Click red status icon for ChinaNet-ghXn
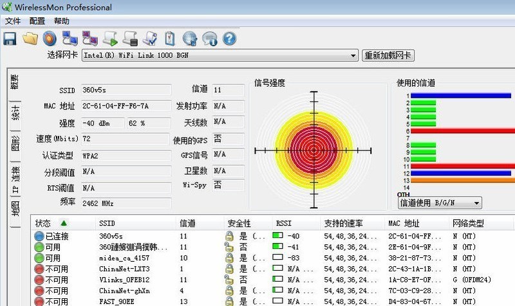 (39, 291)
